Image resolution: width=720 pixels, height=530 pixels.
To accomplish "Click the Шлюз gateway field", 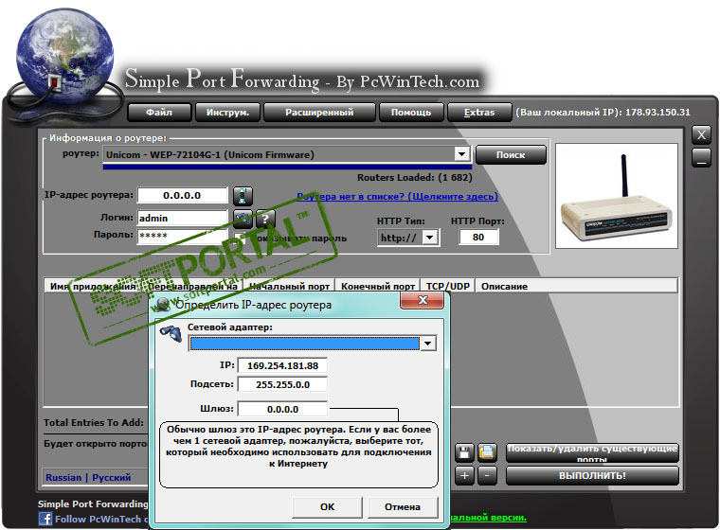I will (282, 409).
